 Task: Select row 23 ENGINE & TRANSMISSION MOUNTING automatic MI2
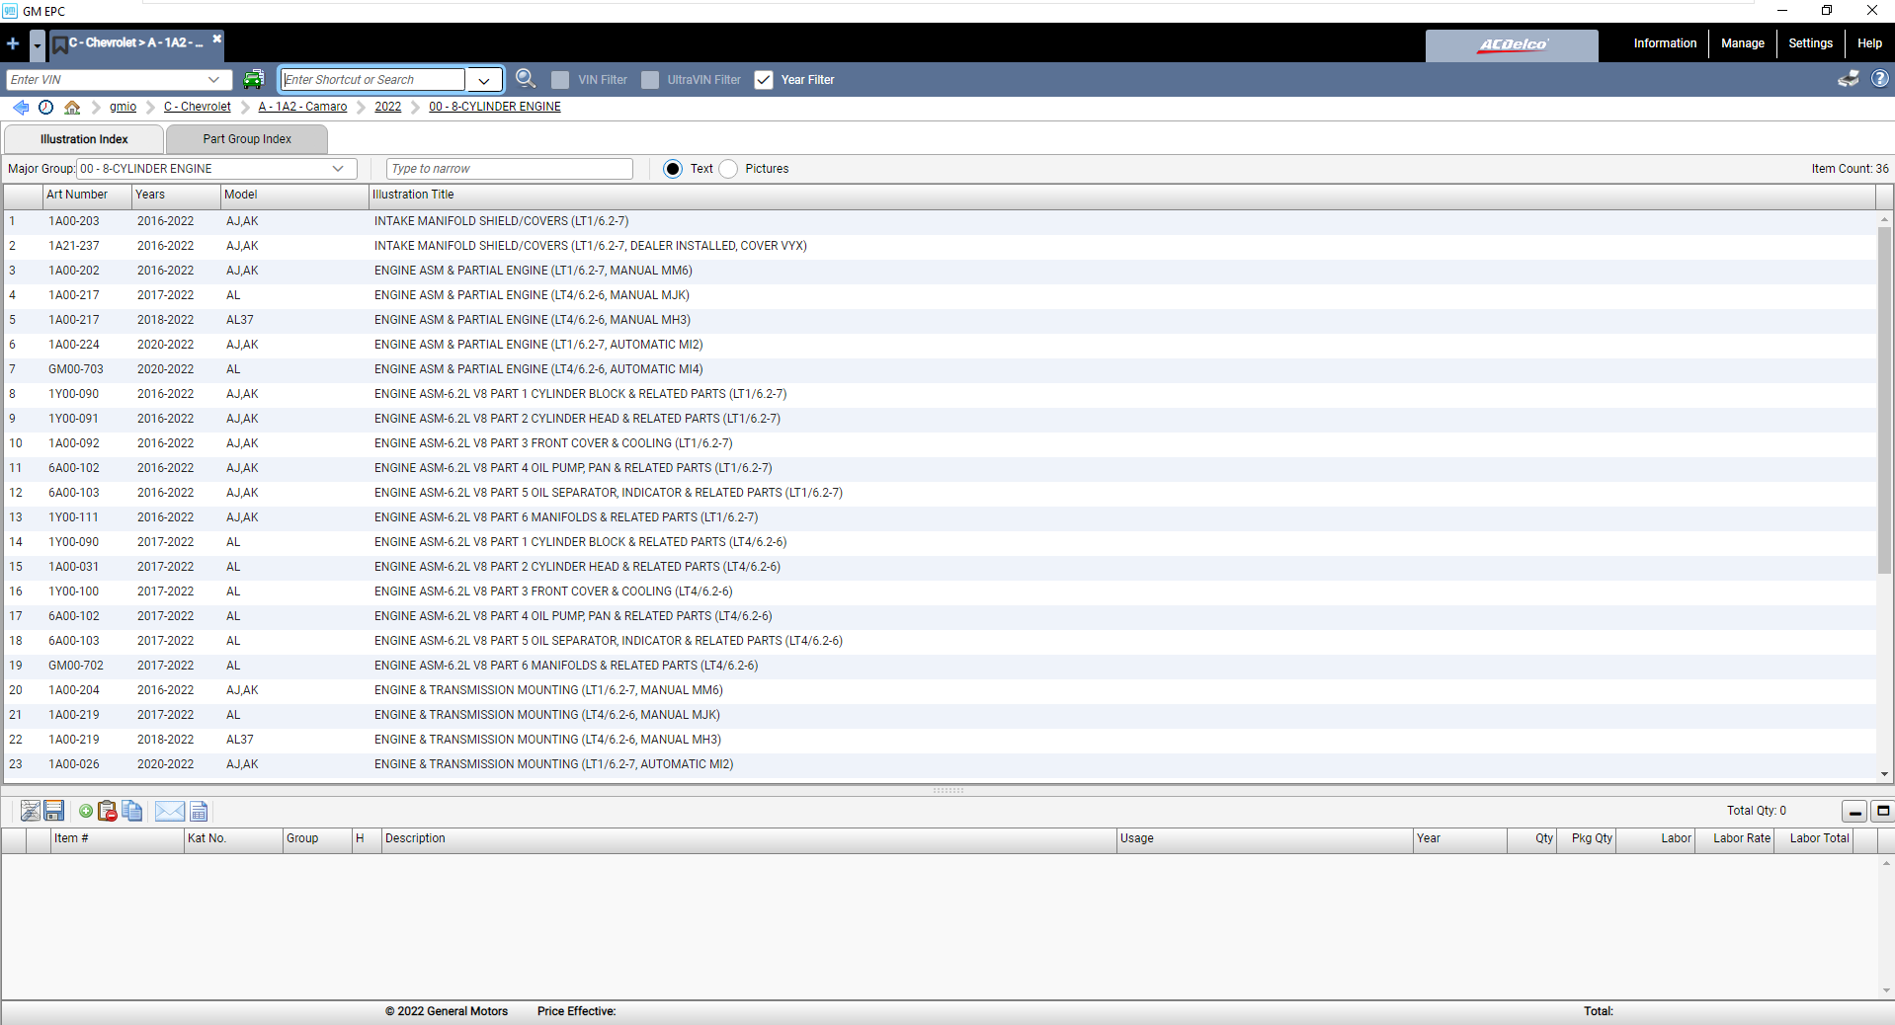(939, 764)
